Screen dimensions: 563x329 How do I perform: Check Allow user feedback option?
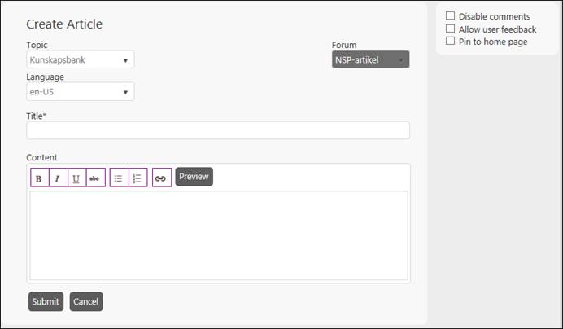point(451,29)
